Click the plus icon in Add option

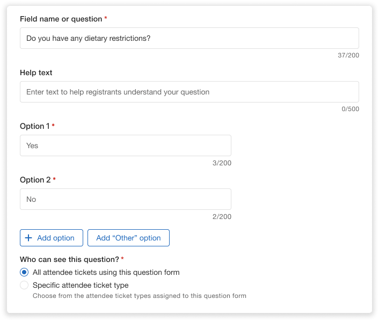[29, 238]
